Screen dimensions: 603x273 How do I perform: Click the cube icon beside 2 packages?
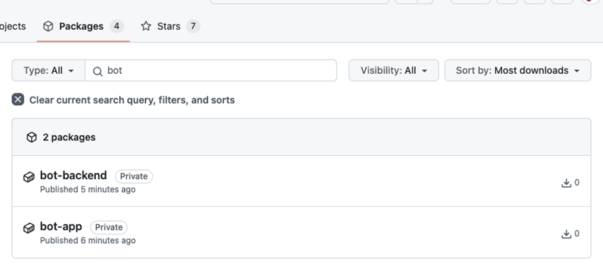(32, 137)
